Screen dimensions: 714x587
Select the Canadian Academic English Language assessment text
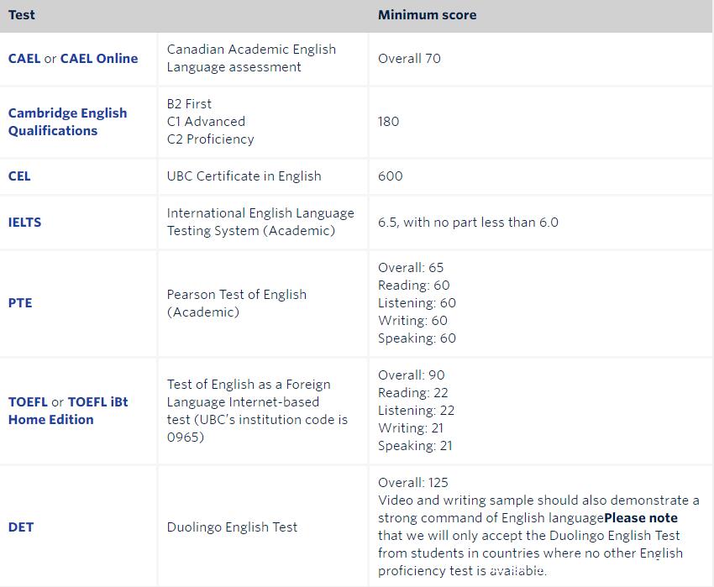251,58
